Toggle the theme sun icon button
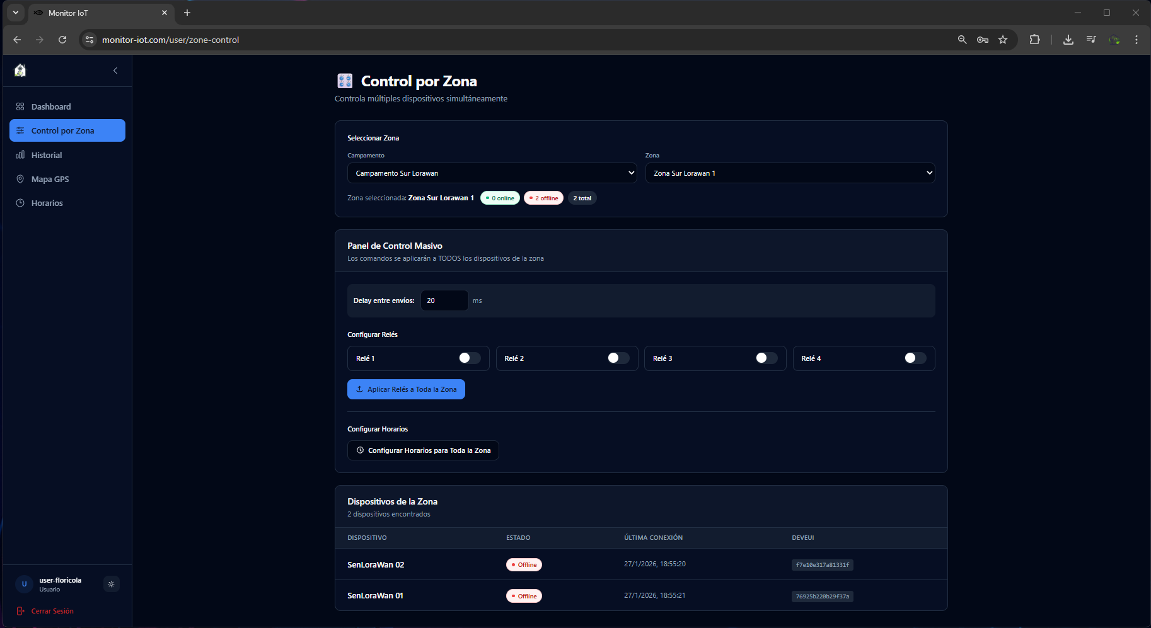This screenshot has width=1151, height=628. (111, 584)
